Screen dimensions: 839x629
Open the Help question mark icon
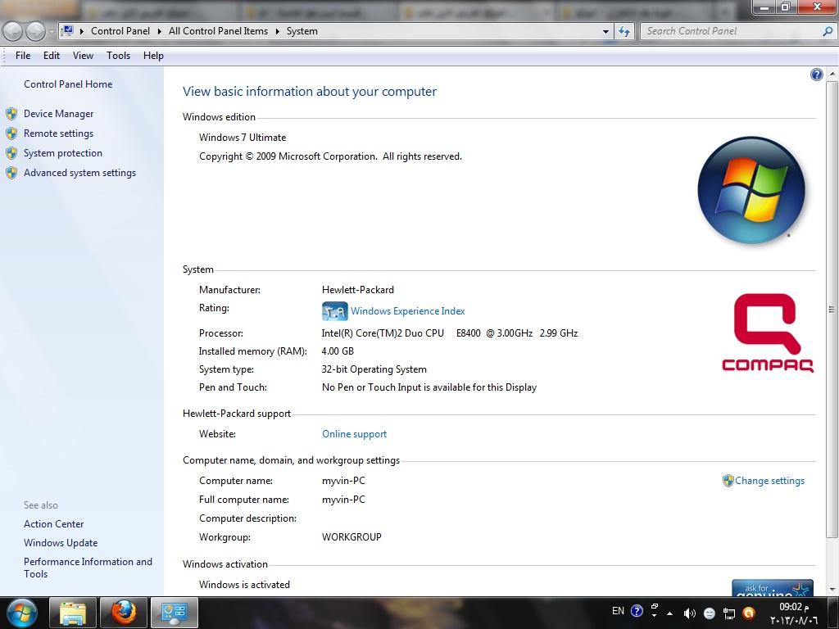(817, 75)
